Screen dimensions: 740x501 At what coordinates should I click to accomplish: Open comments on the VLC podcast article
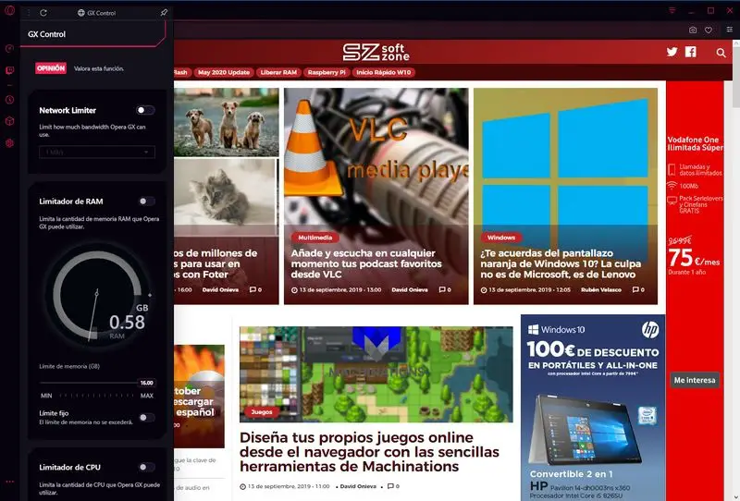[445, 289]
